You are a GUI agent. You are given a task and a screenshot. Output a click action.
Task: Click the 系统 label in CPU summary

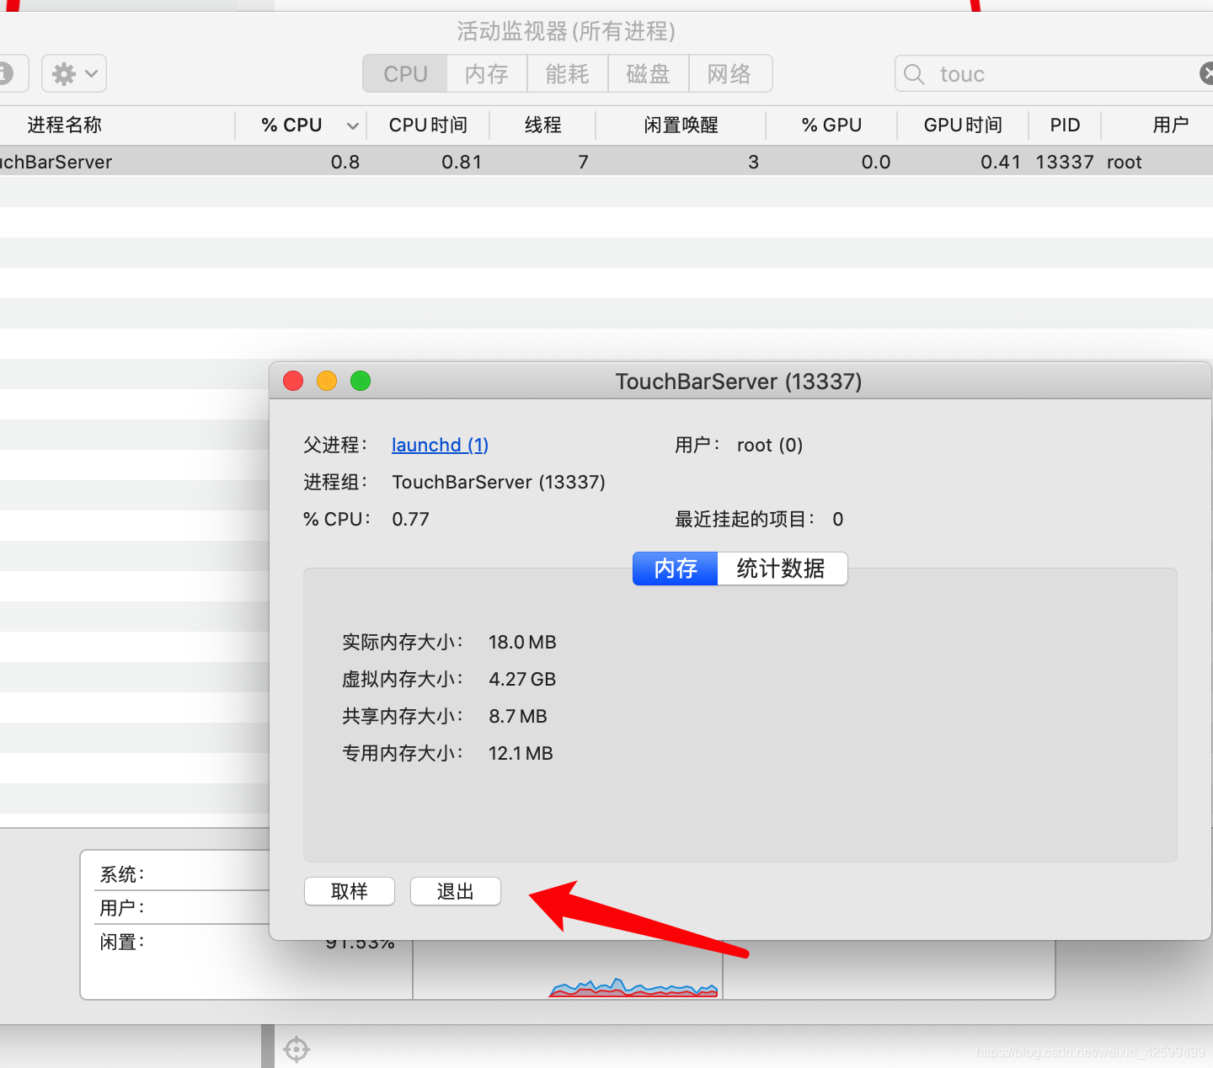click(122, 874)
